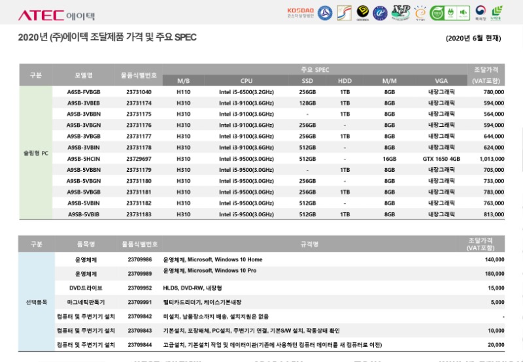This screenshot has width=523, height=362.
Task: Click model name 'A9SB-5HCIN'
Action: 84,159
